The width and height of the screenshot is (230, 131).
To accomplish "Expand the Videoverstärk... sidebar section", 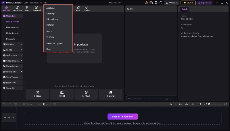I will click(x=21, y=61).
